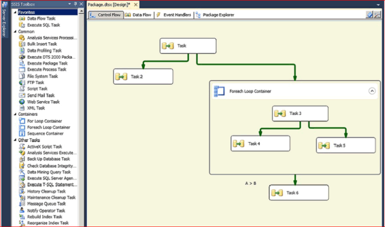This screenshot has height=227, width=385.
Task: Pick the FTP Task globe icon
Action: tap(22, 82)
